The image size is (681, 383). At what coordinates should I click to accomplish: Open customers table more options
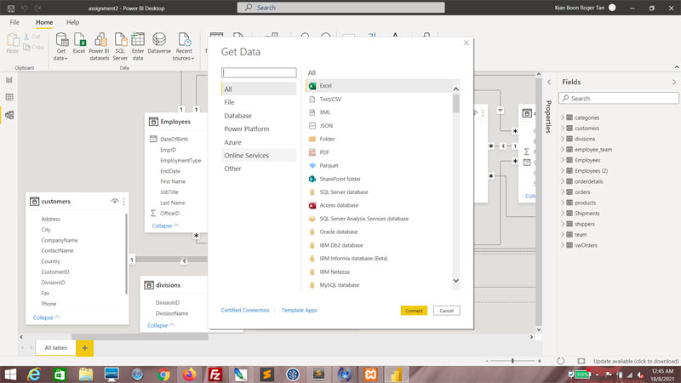click(123, 202)
